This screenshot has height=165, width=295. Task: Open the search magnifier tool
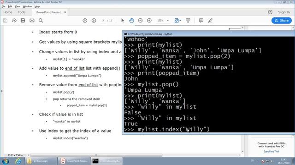point(41,20)
